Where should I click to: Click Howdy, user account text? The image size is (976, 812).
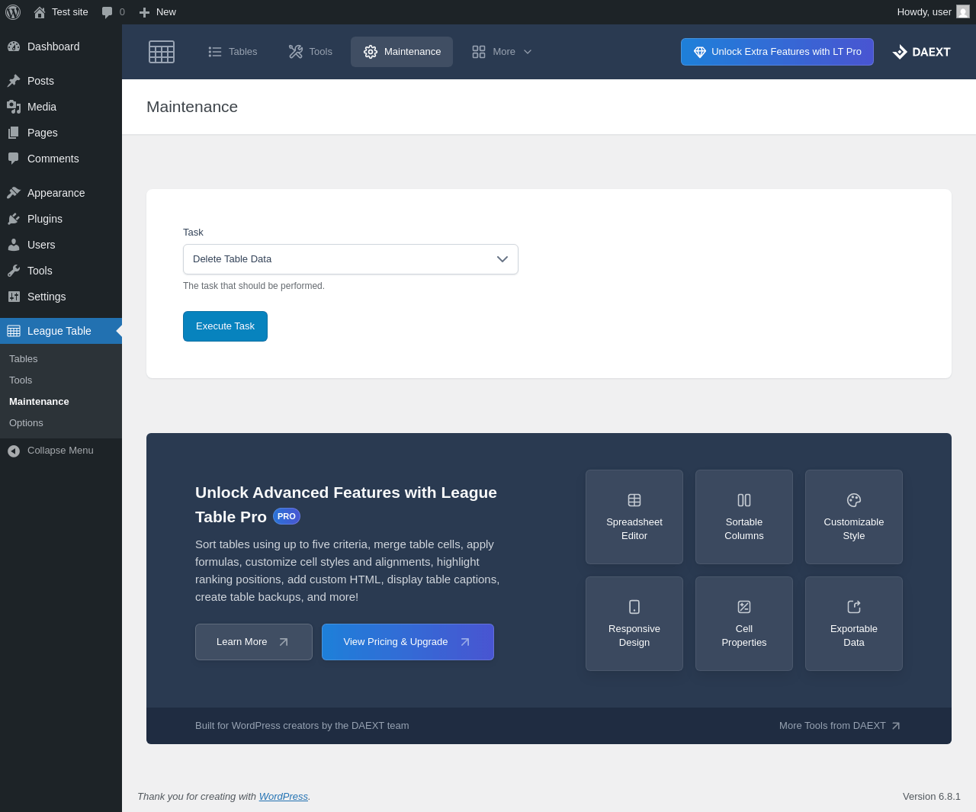[924, 12]
